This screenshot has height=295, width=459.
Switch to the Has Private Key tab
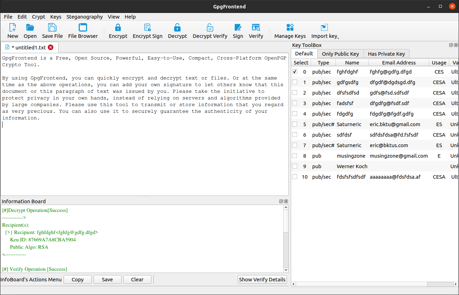pos(386,54)
